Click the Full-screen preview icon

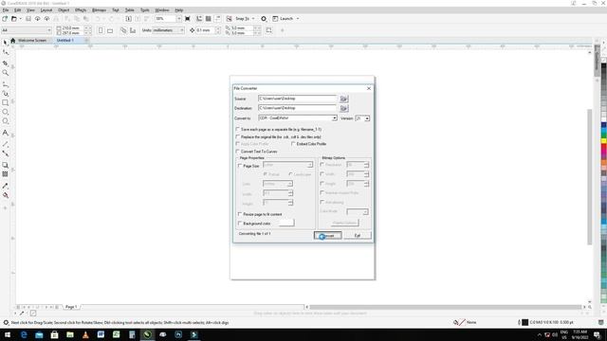pyautogui.click(x=188, y=19)
